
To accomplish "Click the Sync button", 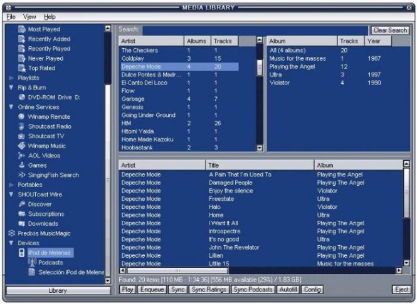I will click(x=177, y=290).
